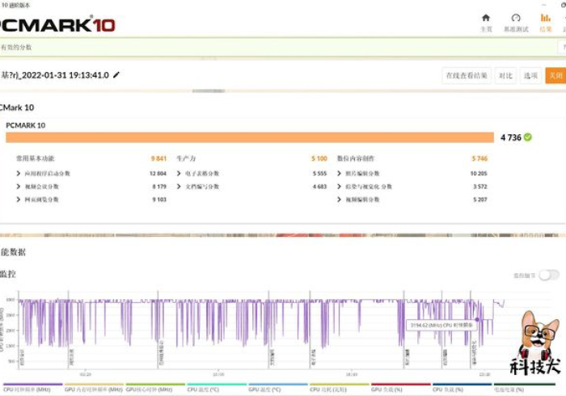
Task: Open the Benchmarks (基准测试) gauge icon
Action: point(516,22)
